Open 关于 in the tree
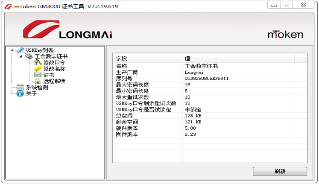319x184 pixels. (31, 93)
